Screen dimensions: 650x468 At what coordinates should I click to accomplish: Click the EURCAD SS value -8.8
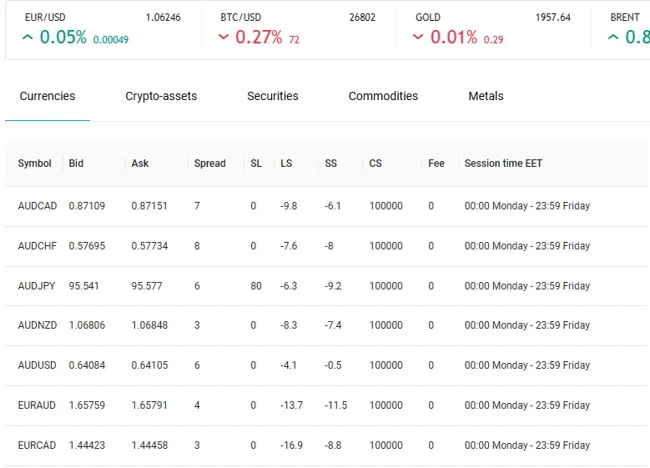coord(333,445)
